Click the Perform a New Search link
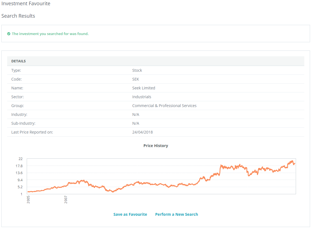 (x=176, y=214)
